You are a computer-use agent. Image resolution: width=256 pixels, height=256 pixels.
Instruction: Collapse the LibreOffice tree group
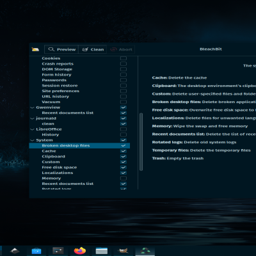(x=32, y=129)
